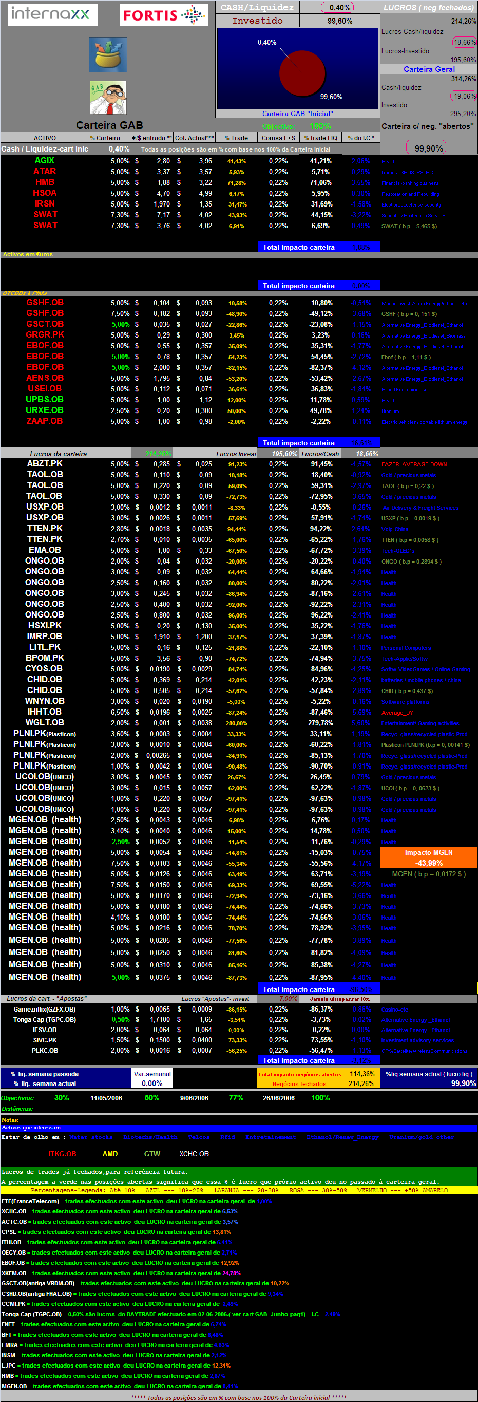Click the USEI.OB ticker cell
Screen dimensions: 478x1402
pyautogui.click(x=45, y=388)
